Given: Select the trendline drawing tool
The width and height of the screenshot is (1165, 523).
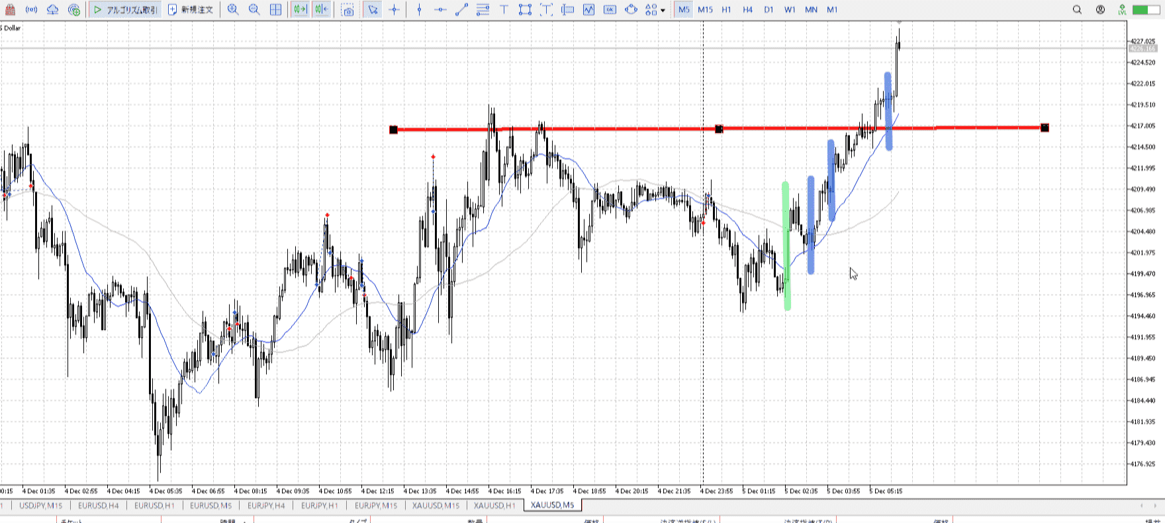Looking at the screenshot, I should coord(461,10).
